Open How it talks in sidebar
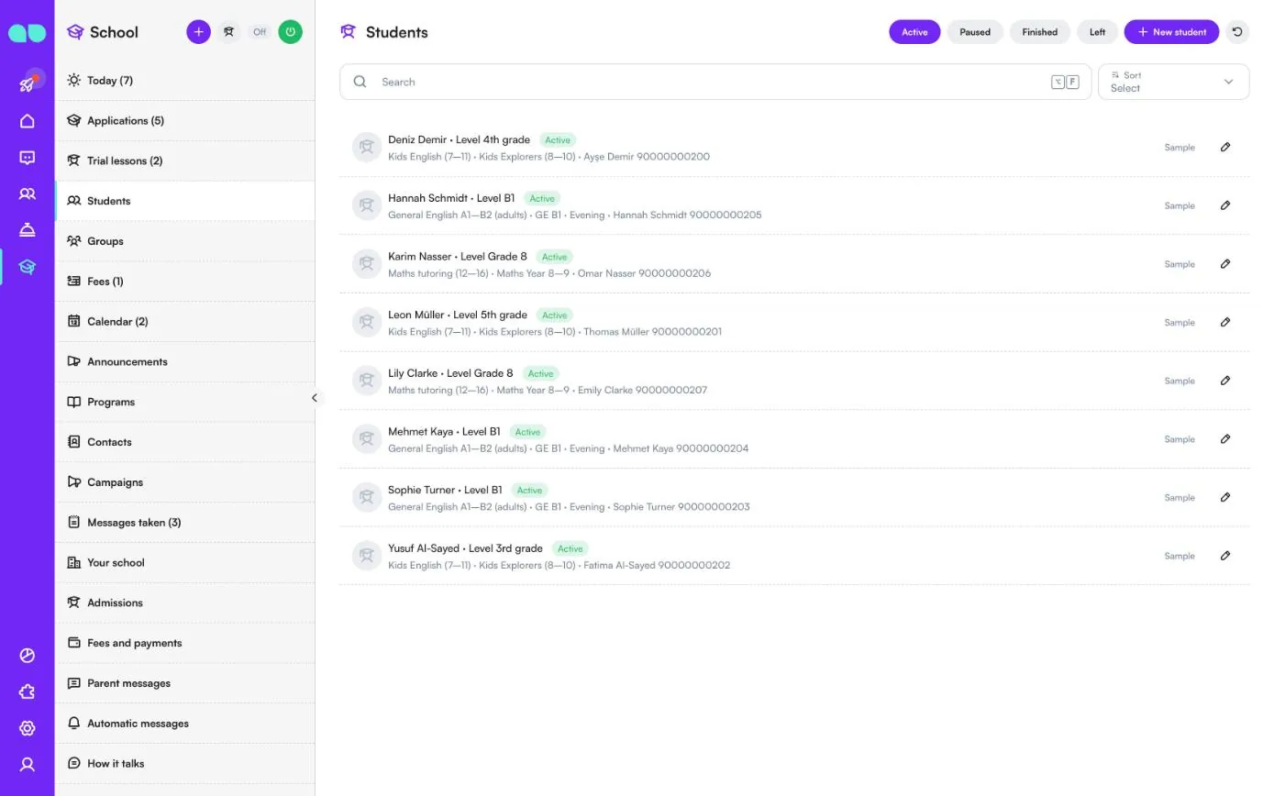Viewport: 1274px width, 796px height. [x=184, y=764]
